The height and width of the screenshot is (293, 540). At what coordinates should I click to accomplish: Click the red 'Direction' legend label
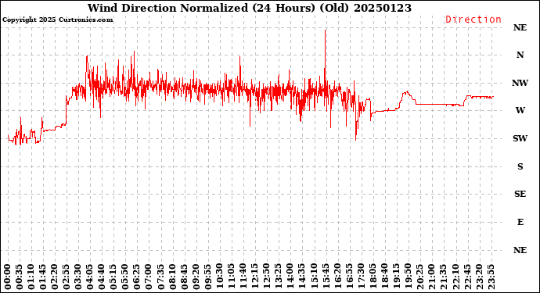pos(473,20)
